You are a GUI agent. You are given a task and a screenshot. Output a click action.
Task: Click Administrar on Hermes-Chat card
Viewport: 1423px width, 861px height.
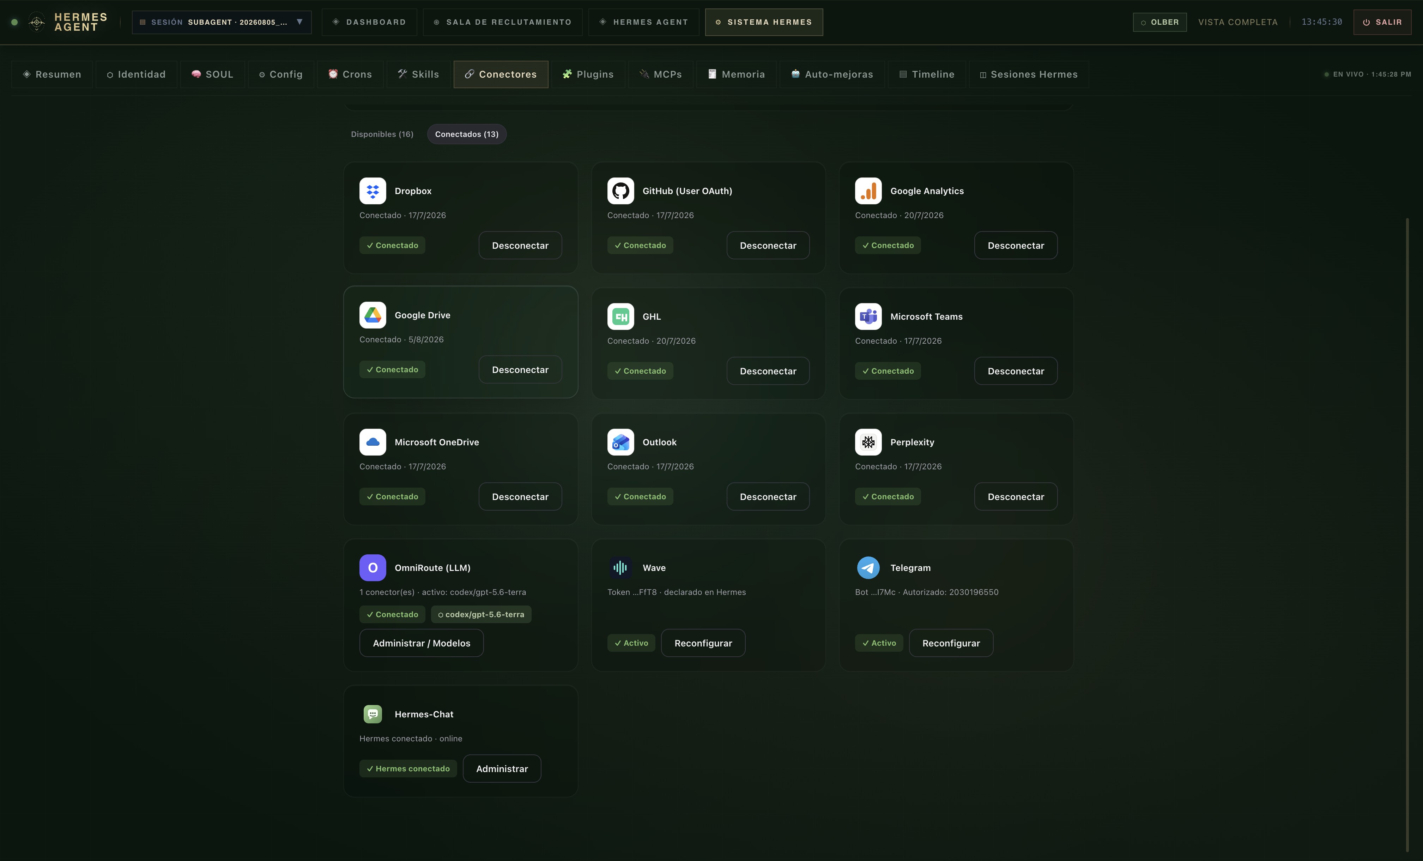click(502, 769)
